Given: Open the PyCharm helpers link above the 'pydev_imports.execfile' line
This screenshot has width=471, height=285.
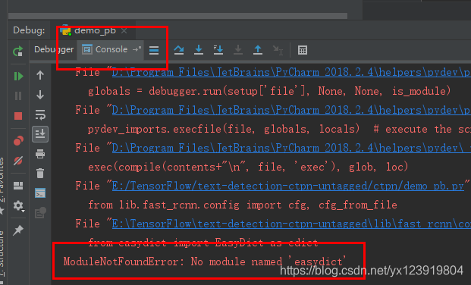Looking at the screenshot, I should pyautogui.click(x=291, y=110).
